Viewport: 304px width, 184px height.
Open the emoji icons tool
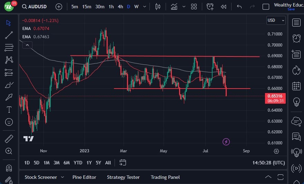(9, 122)
